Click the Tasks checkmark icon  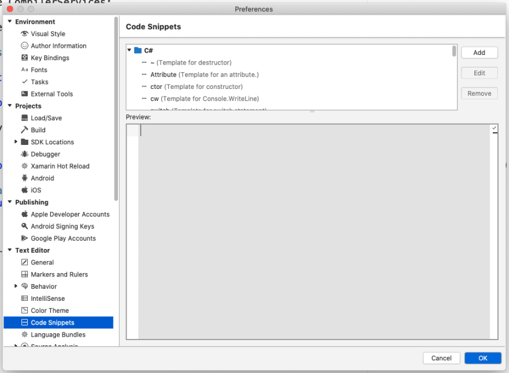(24, 81)
